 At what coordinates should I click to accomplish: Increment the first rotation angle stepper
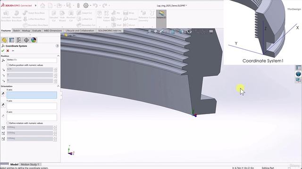pos(55,126)
